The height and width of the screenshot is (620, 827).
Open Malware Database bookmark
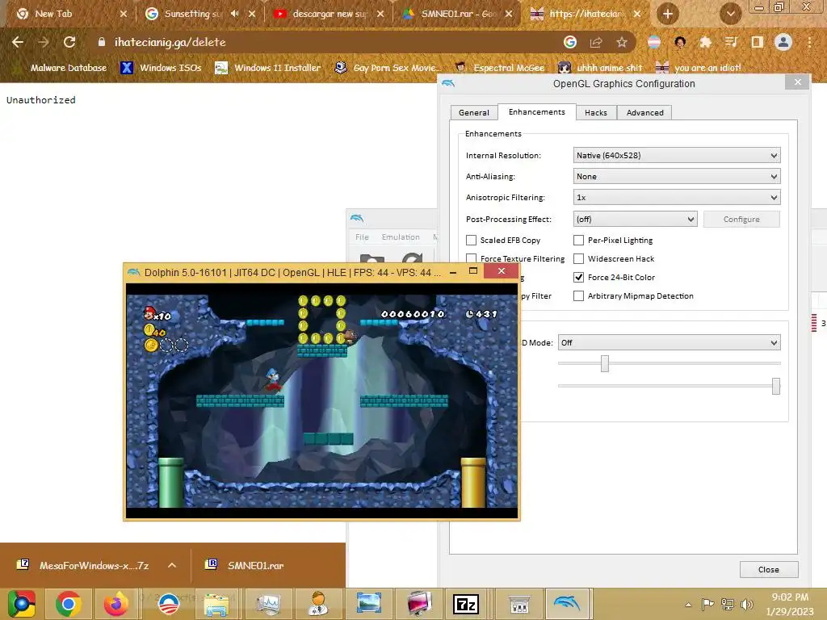60,68
